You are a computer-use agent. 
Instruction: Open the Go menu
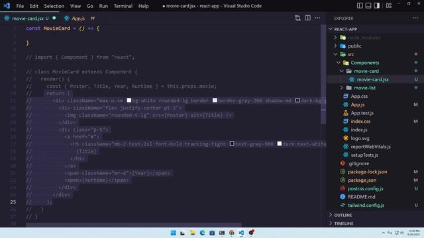click(90, 6)
